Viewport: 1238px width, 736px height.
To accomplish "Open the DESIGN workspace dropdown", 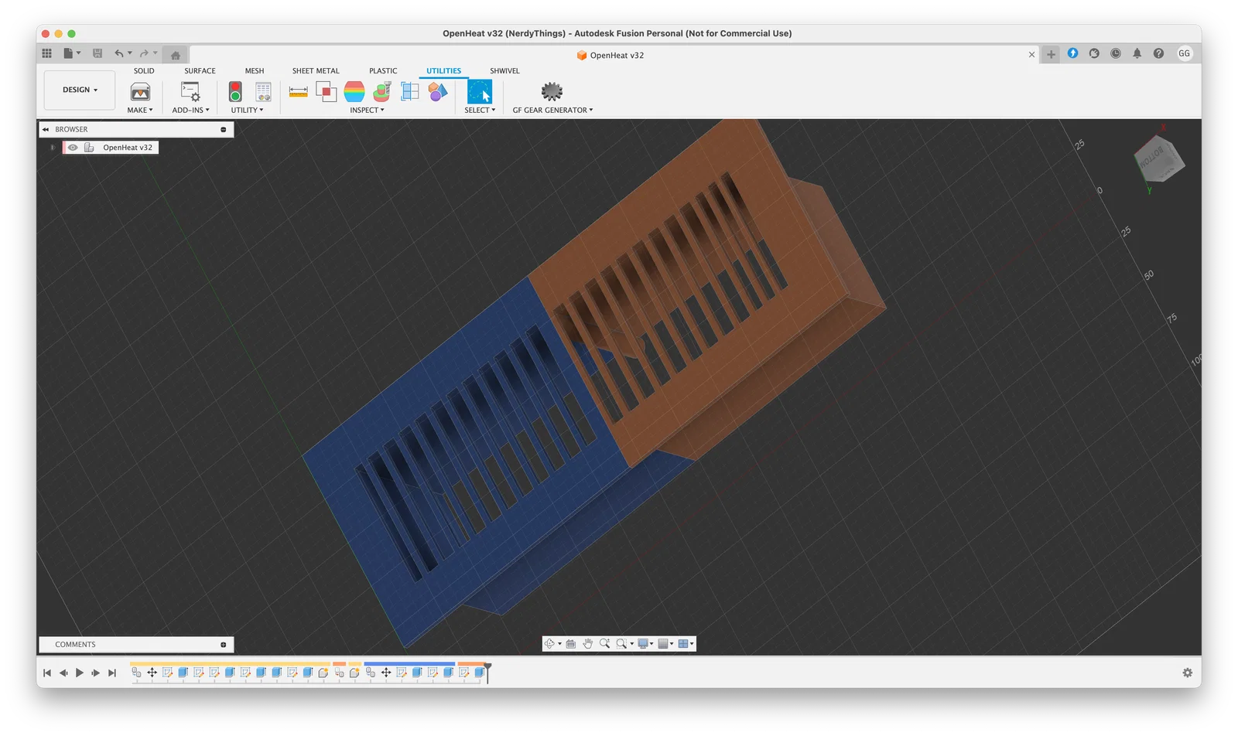I will tap(80, 90).
